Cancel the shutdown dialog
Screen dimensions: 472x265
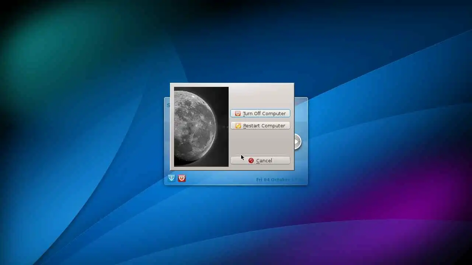tap(260, 160)
